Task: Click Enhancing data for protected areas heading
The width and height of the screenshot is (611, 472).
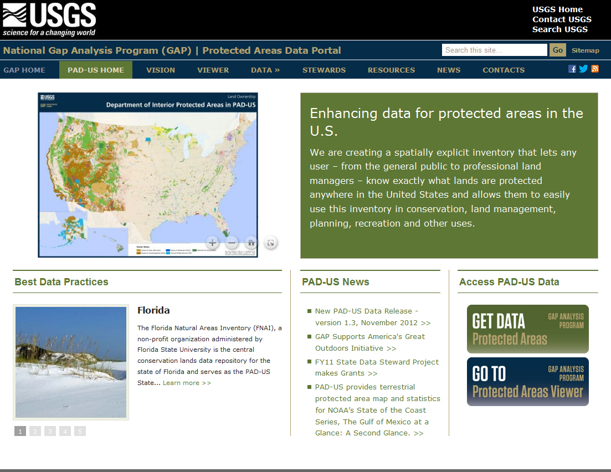Action: coord(446,122)
